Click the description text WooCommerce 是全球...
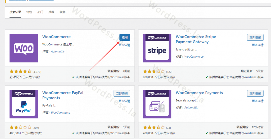 58,44
